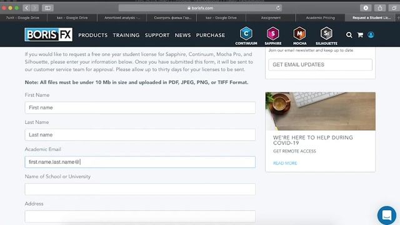Click the Address input field
The image size is (400, 225).
140,216
